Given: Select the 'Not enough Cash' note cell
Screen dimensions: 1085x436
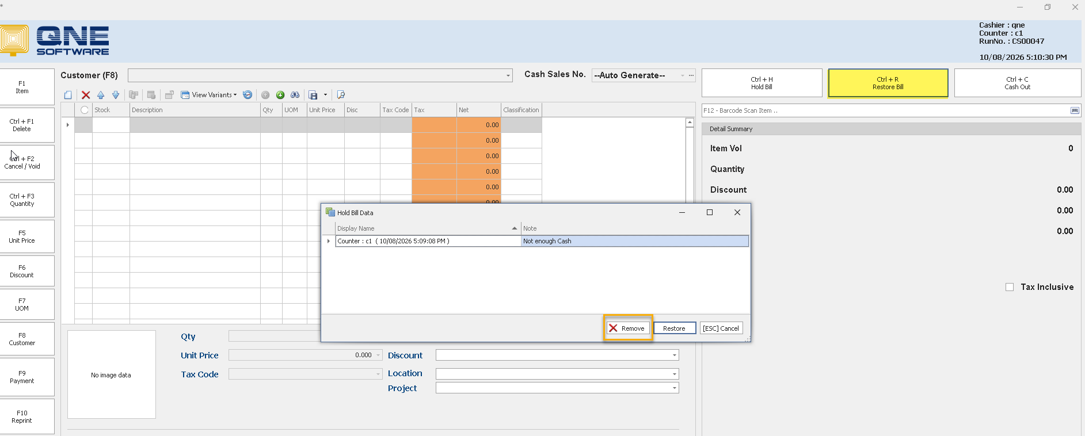Looking at the screenshot, I should [635, 241].
